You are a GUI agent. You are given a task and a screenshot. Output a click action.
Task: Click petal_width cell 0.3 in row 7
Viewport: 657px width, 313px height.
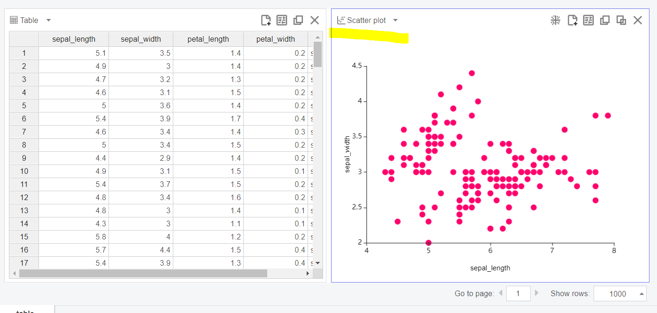[x=276, y=132]
